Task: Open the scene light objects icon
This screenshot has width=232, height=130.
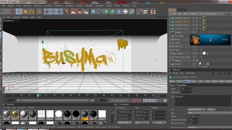Action: pos(125,12)
